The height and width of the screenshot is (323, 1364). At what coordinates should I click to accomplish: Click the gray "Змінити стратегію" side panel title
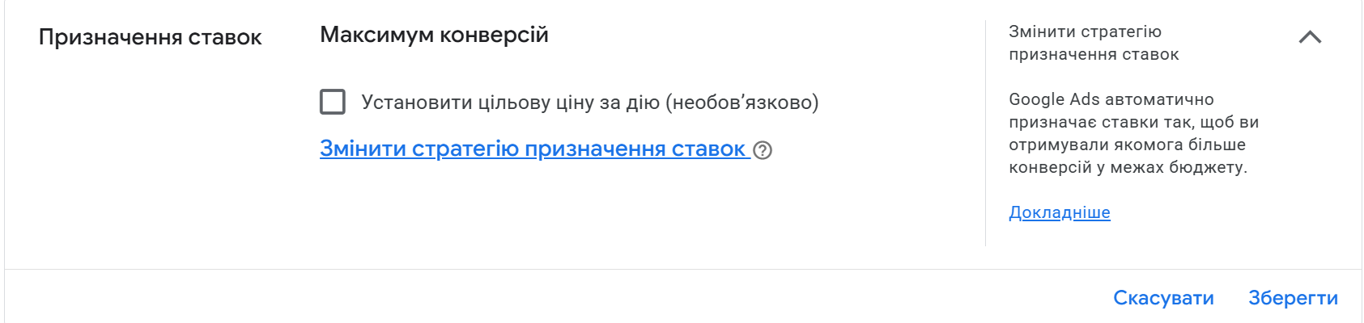1085,31
